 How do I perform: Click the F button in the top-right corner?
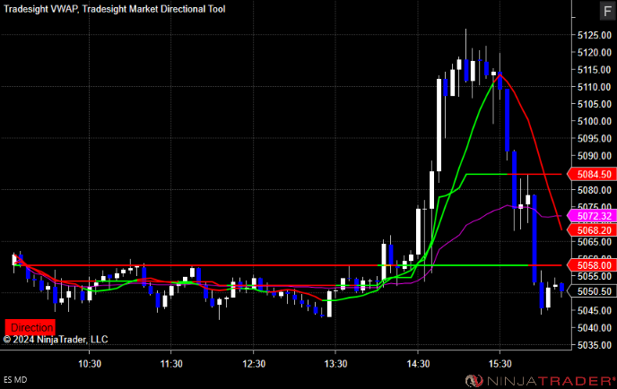coord(607,11)
